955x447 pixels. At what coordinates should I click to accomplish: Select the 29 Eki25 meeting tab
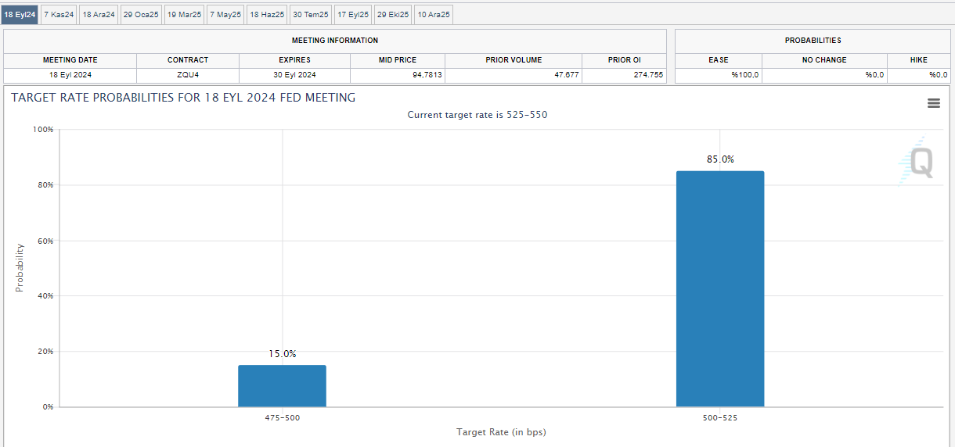(x=393, y=15)
